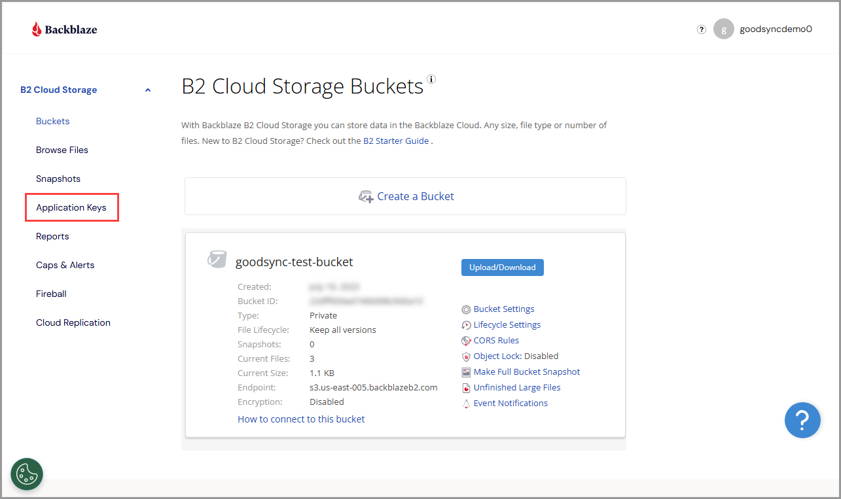
Task: Select B2 Cloud Storage sidebar heading
Action: [x=59, y=90]
